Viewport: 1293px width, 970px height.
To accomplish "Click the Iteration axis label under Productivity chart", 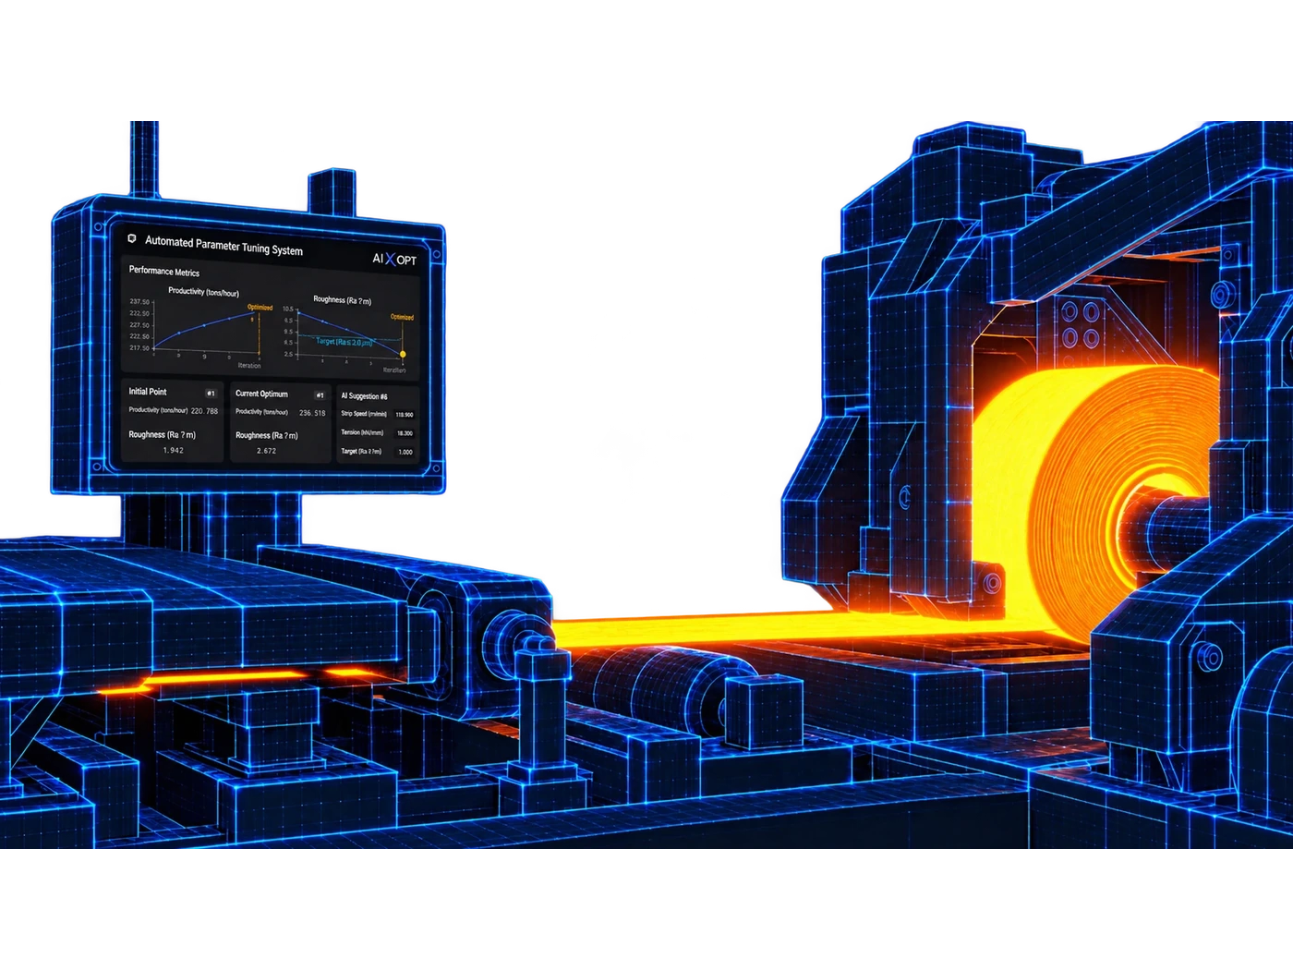I will tap(249, 366).
